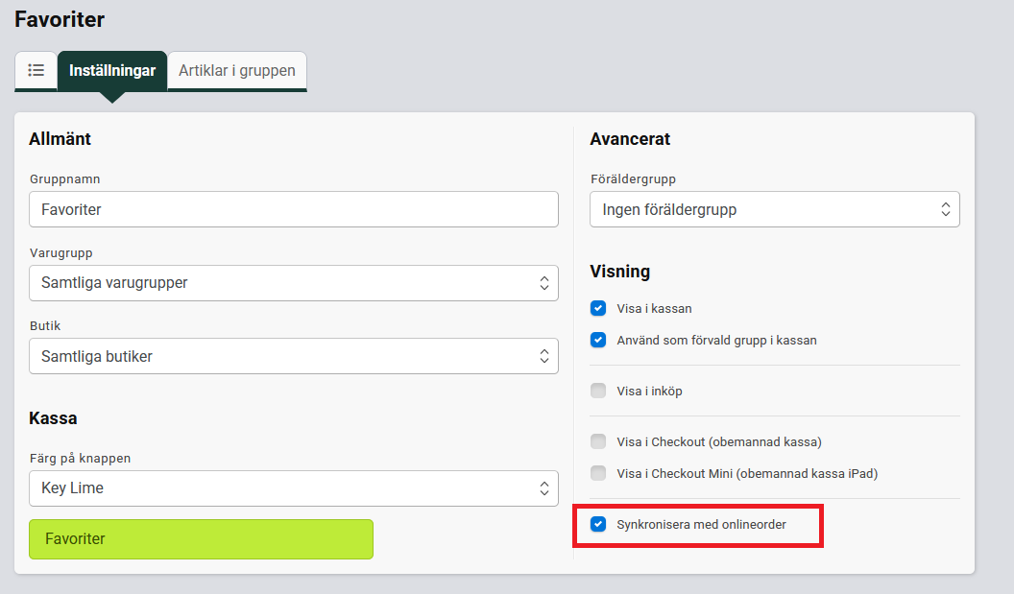The width and height of the screenshot is (1014, 594).
Task: Open the list view icon tab
Action: tap(36, 70)
